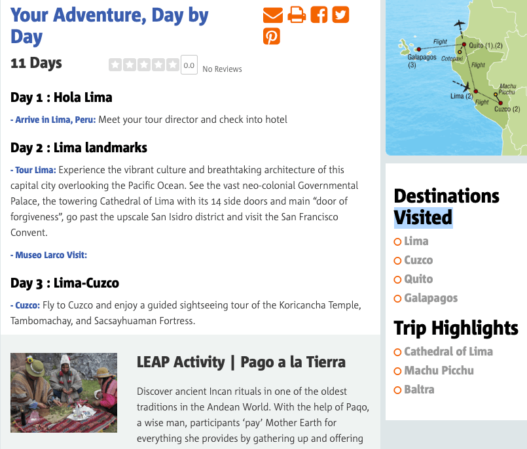Click the first rating star
527x449 pixels.
click(x=115, y=65)
